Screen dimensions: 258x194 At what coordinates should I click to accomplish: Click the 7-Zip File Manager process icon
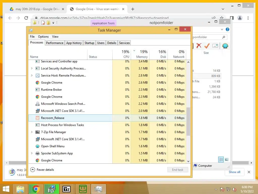[x=38, y=132]
